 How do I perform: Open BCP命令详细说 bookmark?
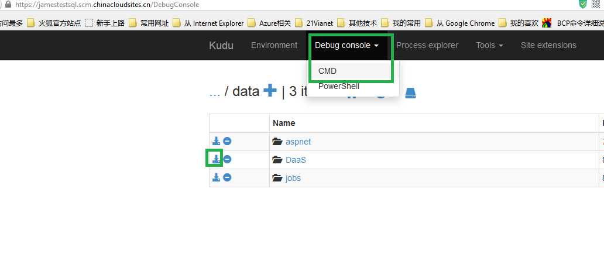tap(573, 23)
